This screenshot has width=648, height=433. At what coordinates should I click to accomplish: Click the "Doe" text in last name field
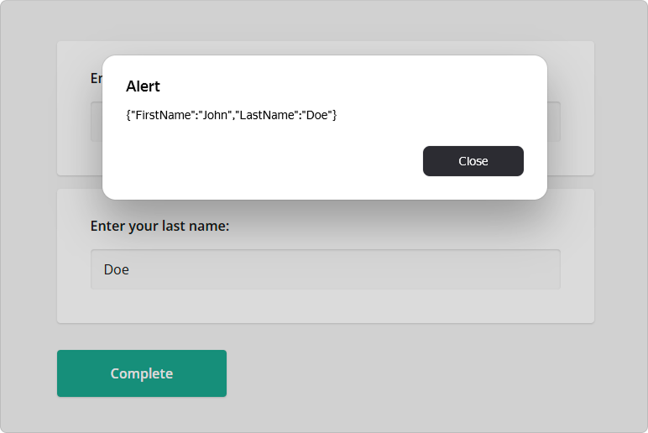click(117, 269)
